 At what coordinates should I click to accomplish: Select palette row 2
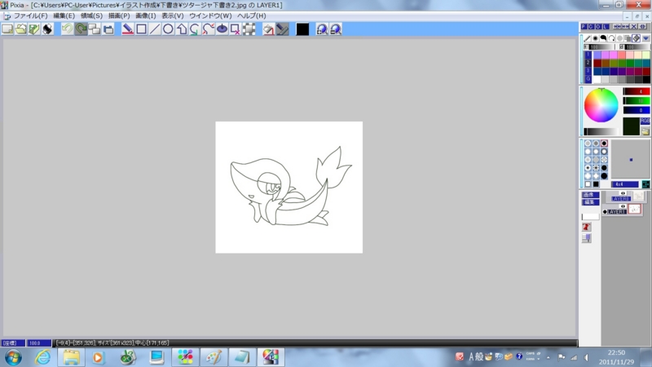tap(588, 63)
